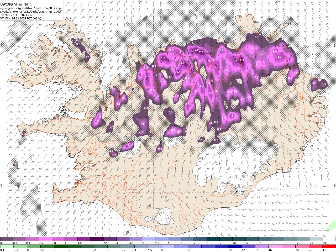Click the 'VT: Fim. 28.11.2024 05Z' valid time
336x252 pixels.
(x=17, y=18)
